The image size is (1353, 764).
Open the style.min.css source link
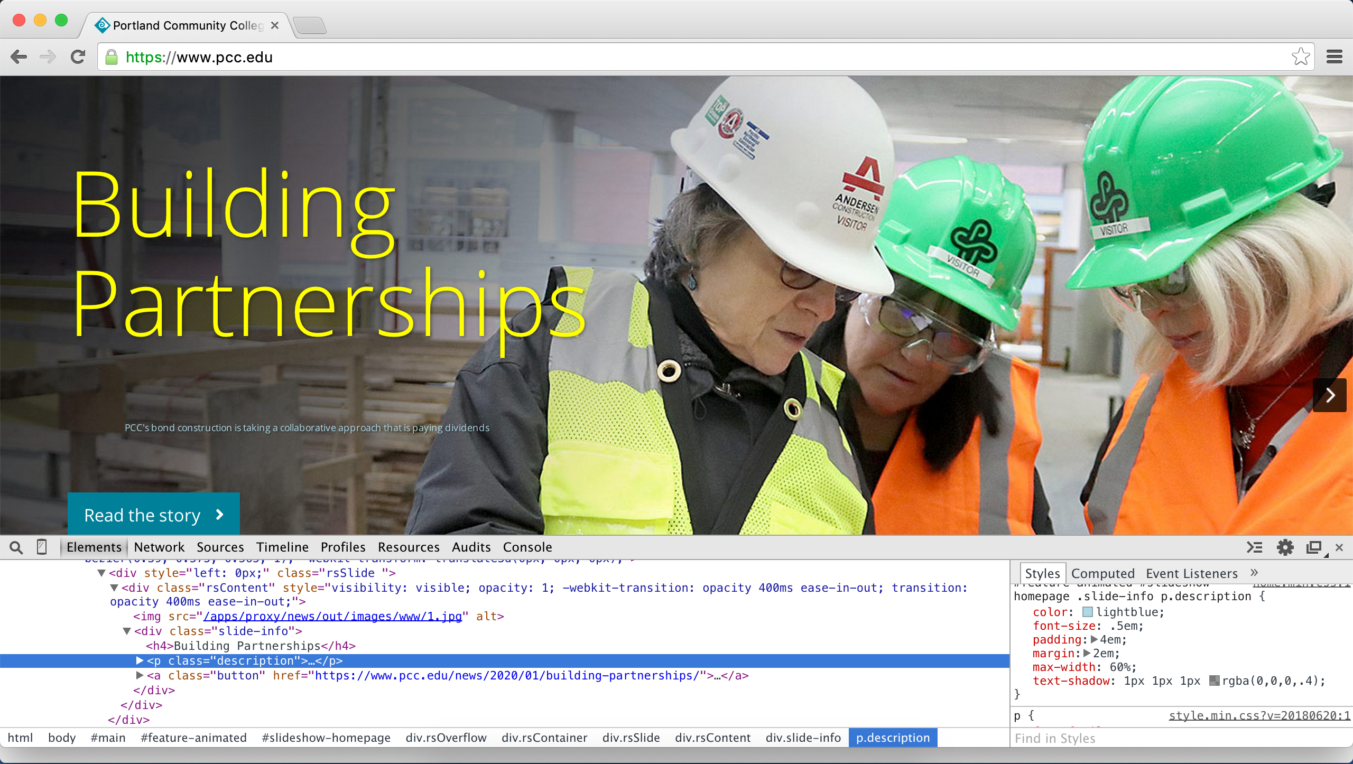click(1259, 716)
